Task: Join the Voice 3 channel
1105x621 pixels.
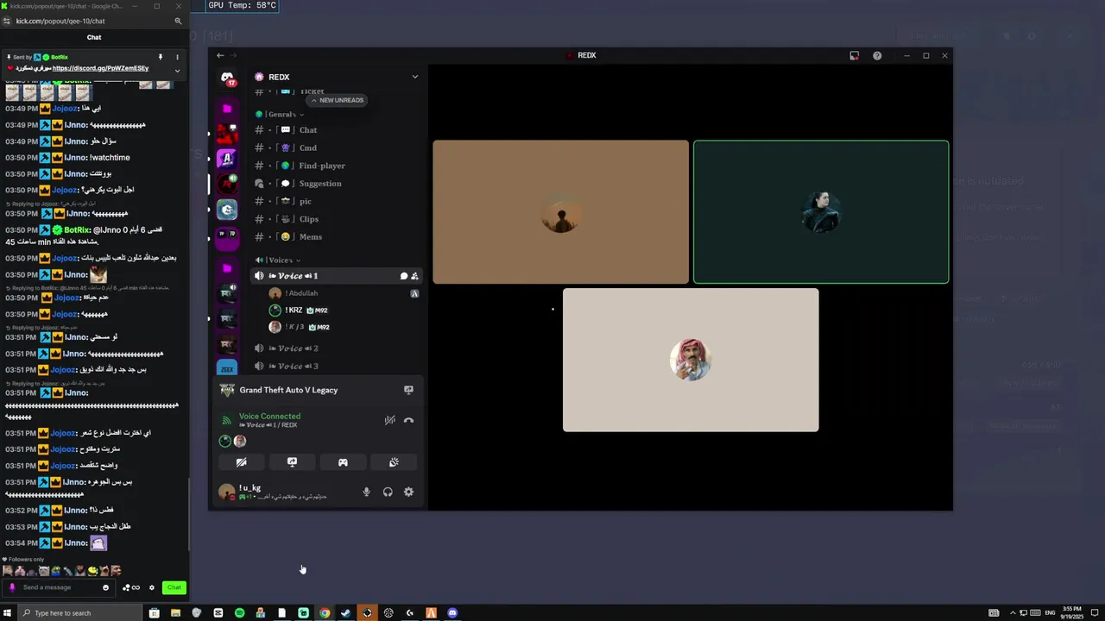Action: coord(337,366)
